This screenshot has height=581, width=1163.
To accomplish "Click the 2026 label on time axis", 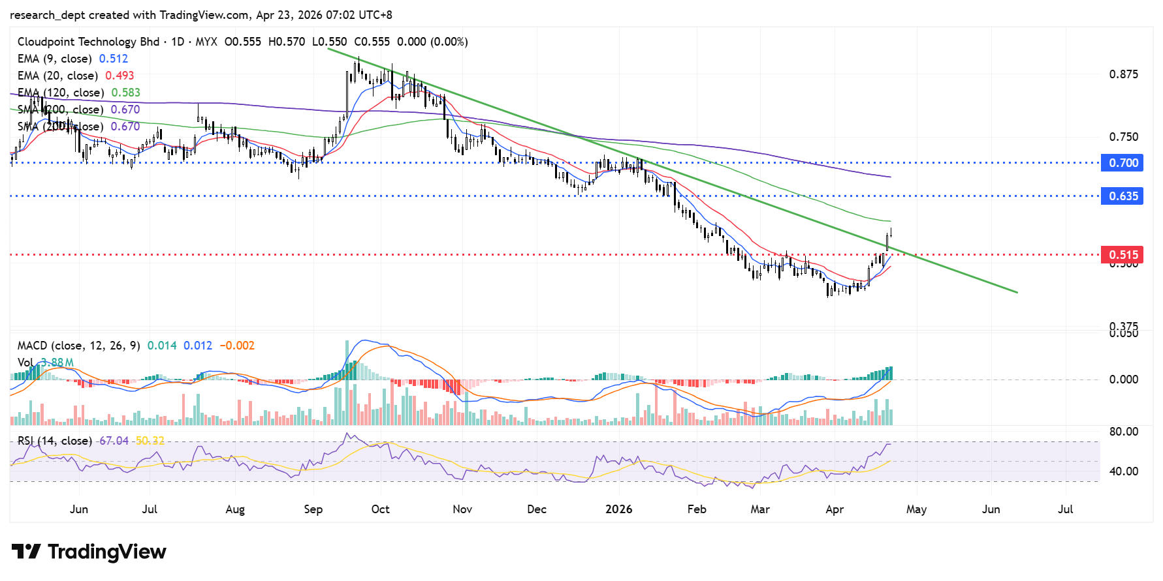I will [x=618, y=509].
